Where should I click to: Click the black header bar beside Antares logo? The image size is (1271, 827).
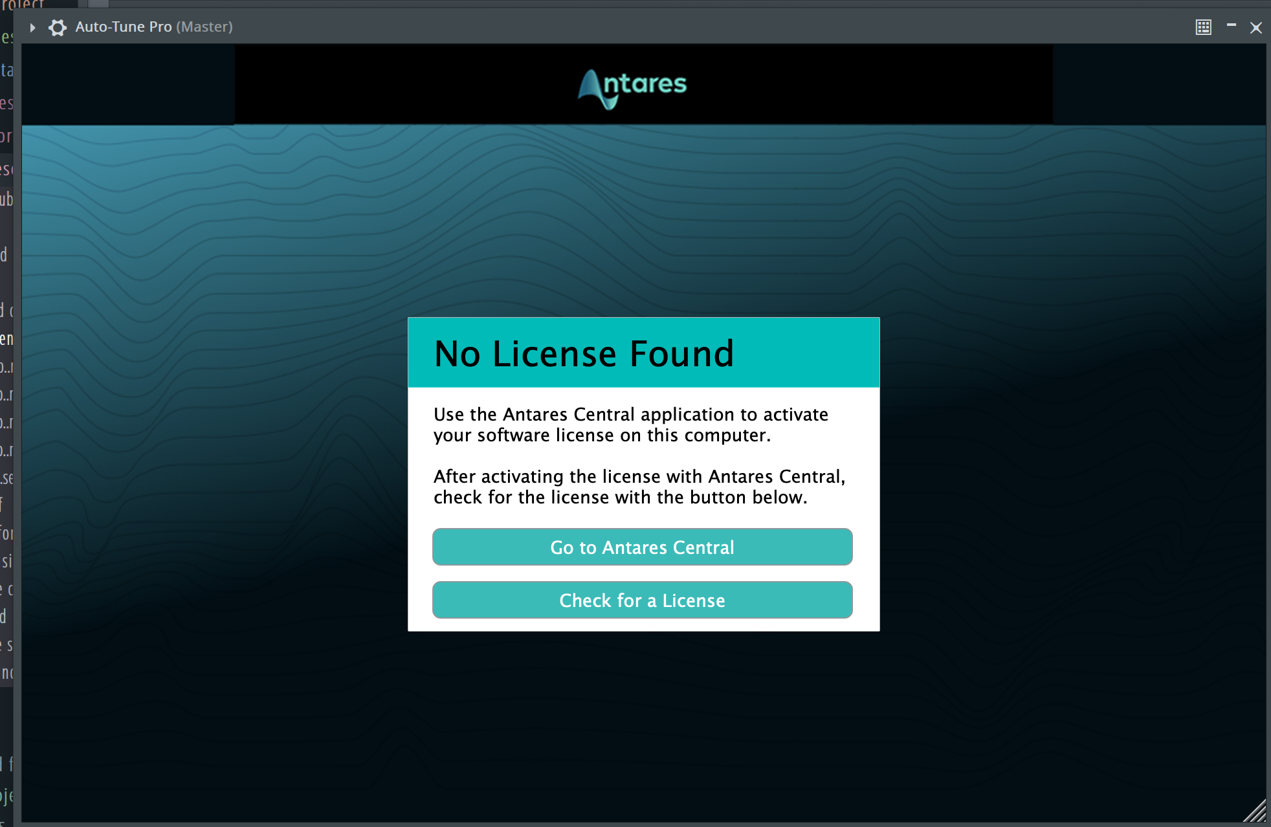click(x=841, y=84)
